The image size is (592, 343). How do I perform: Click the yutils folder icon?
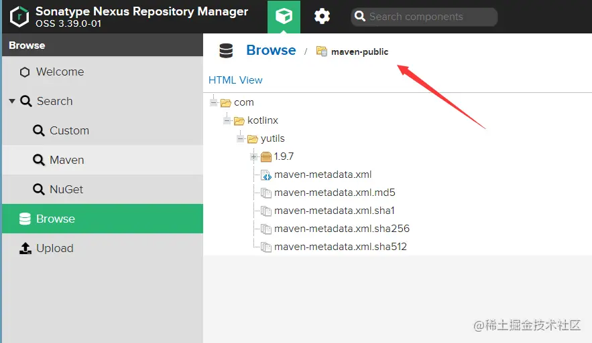[x=253, y=139]
